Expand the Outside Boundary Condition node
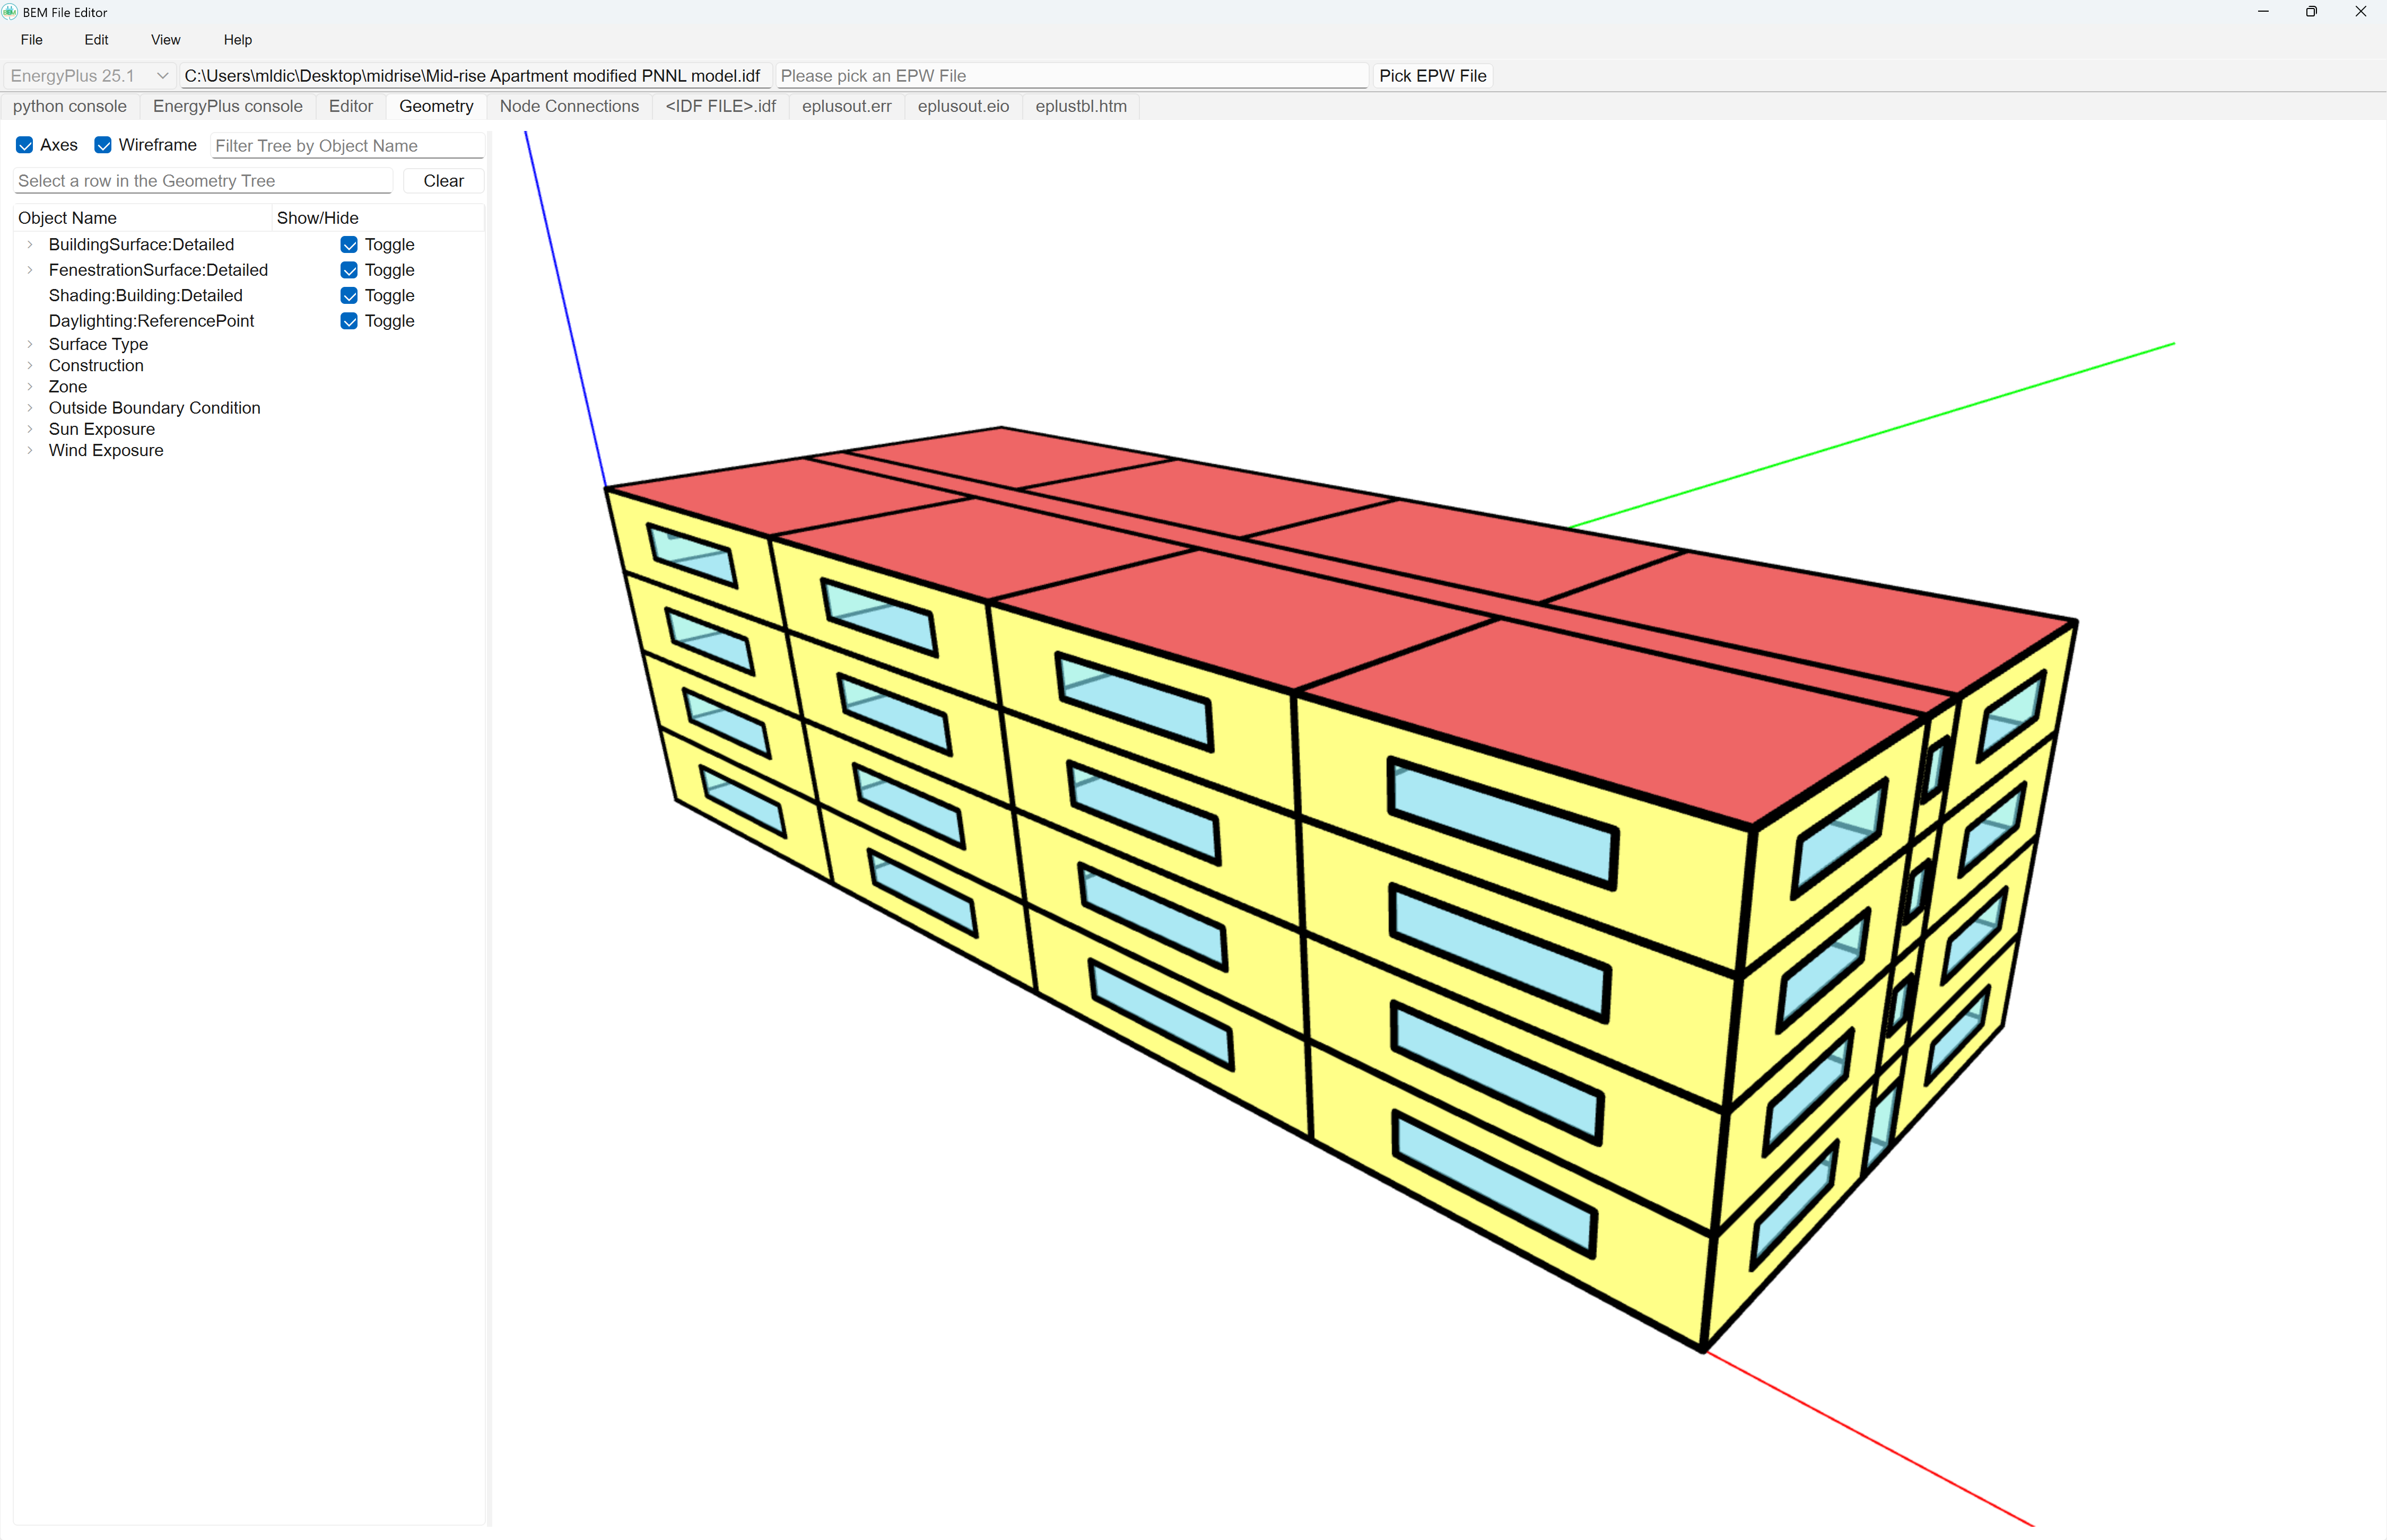 30,408
